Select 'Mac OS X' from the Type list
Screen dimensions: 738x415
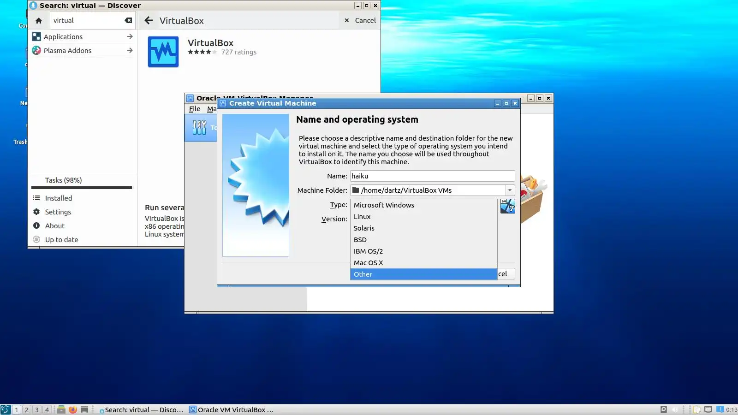click(x=424, y=263)
